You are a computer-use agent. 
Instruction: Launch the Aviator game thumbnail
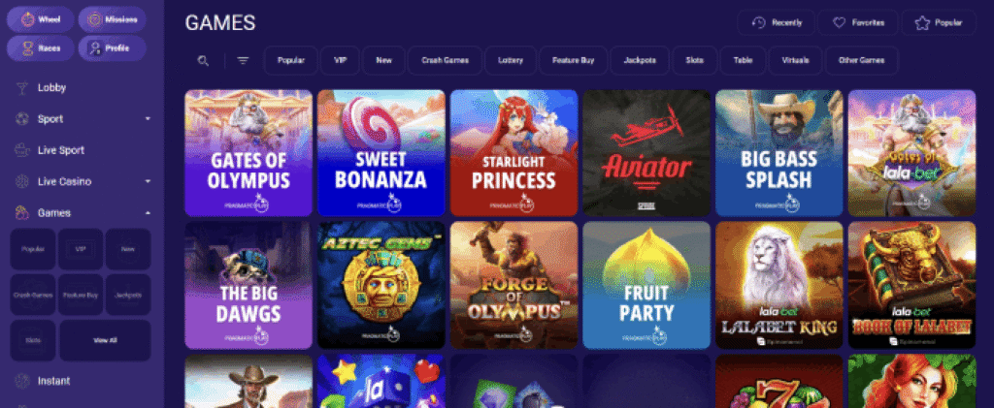[x=646, y=153]
